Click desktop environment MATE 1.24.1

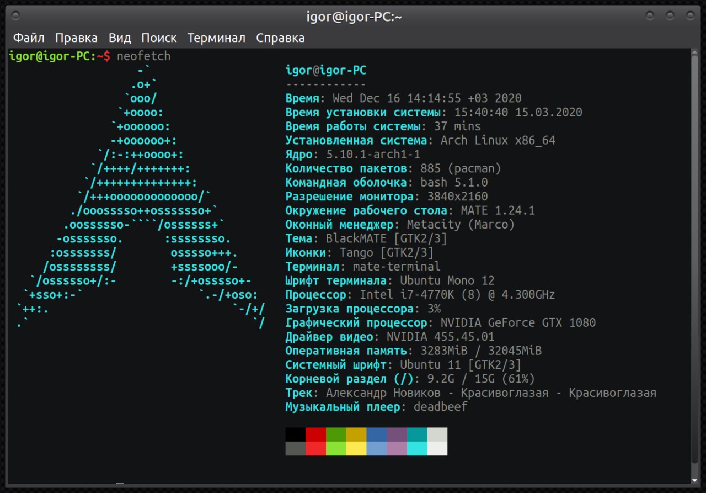[x=498, y=210]
